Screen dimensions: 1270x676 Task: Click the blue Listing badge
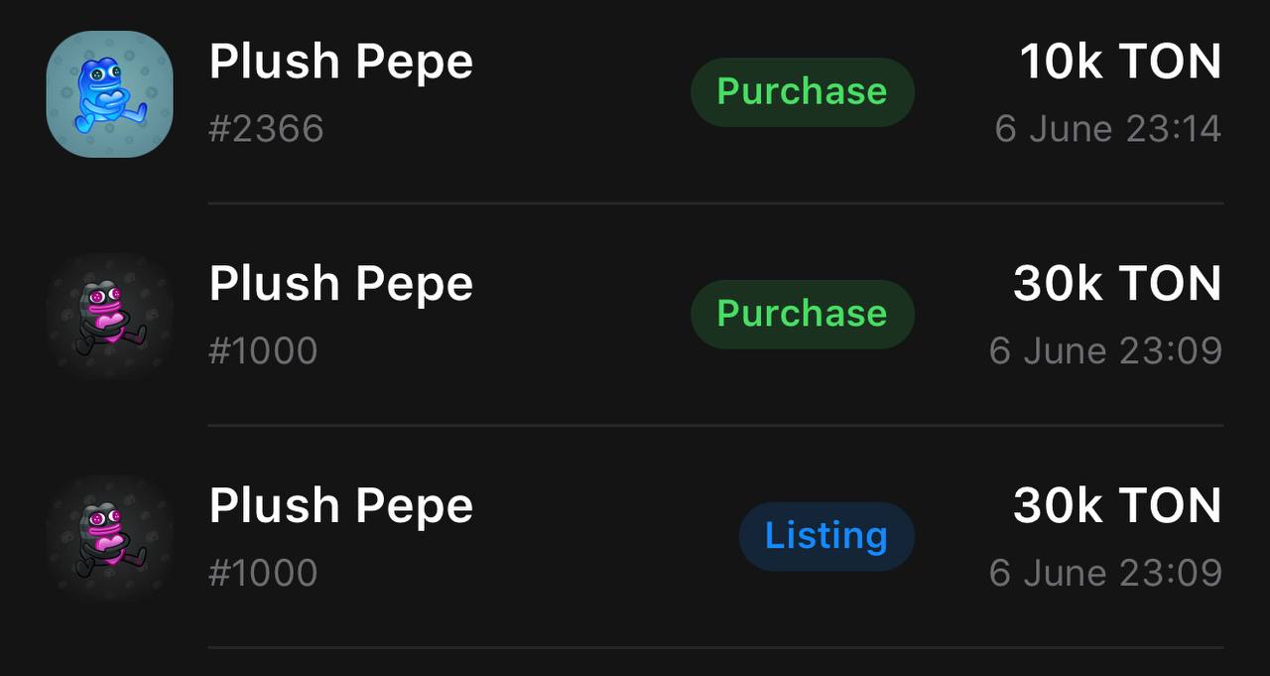[826, 536]
